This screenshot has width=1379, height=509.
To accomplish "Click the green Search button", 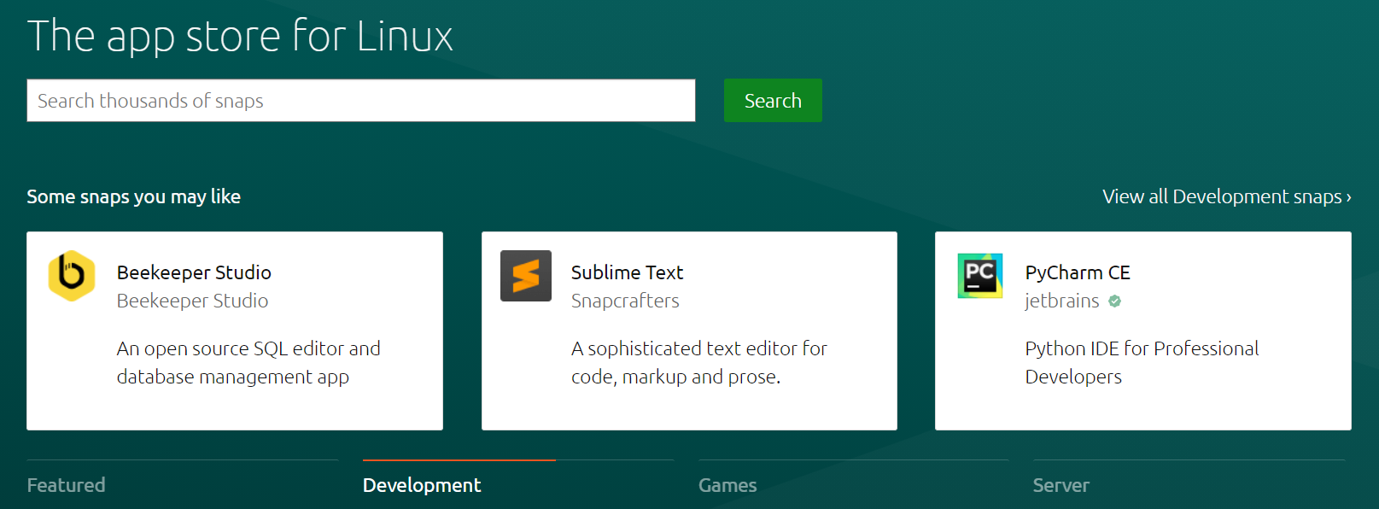I will [x=773, y=101].
